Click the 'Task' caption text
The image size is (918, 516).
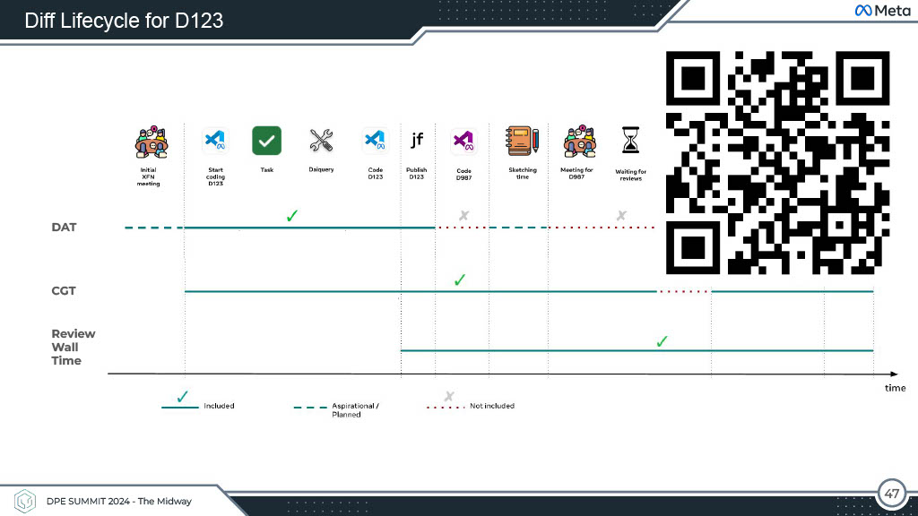click(x=267, y=170)
